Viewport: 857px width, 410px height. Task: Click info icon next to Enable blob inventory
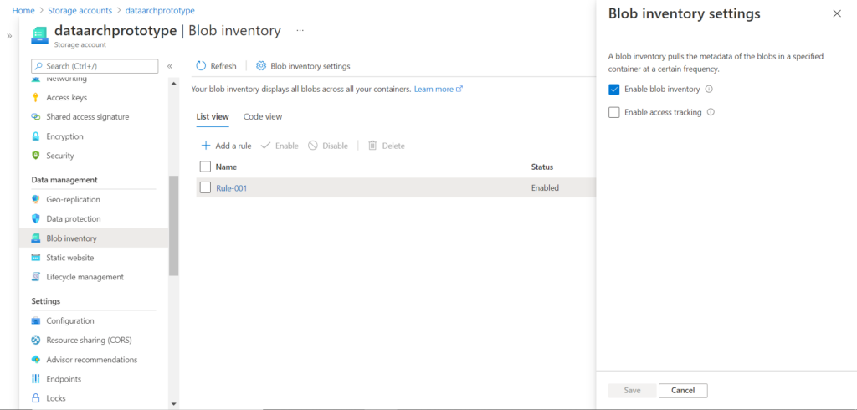point(709,89)
